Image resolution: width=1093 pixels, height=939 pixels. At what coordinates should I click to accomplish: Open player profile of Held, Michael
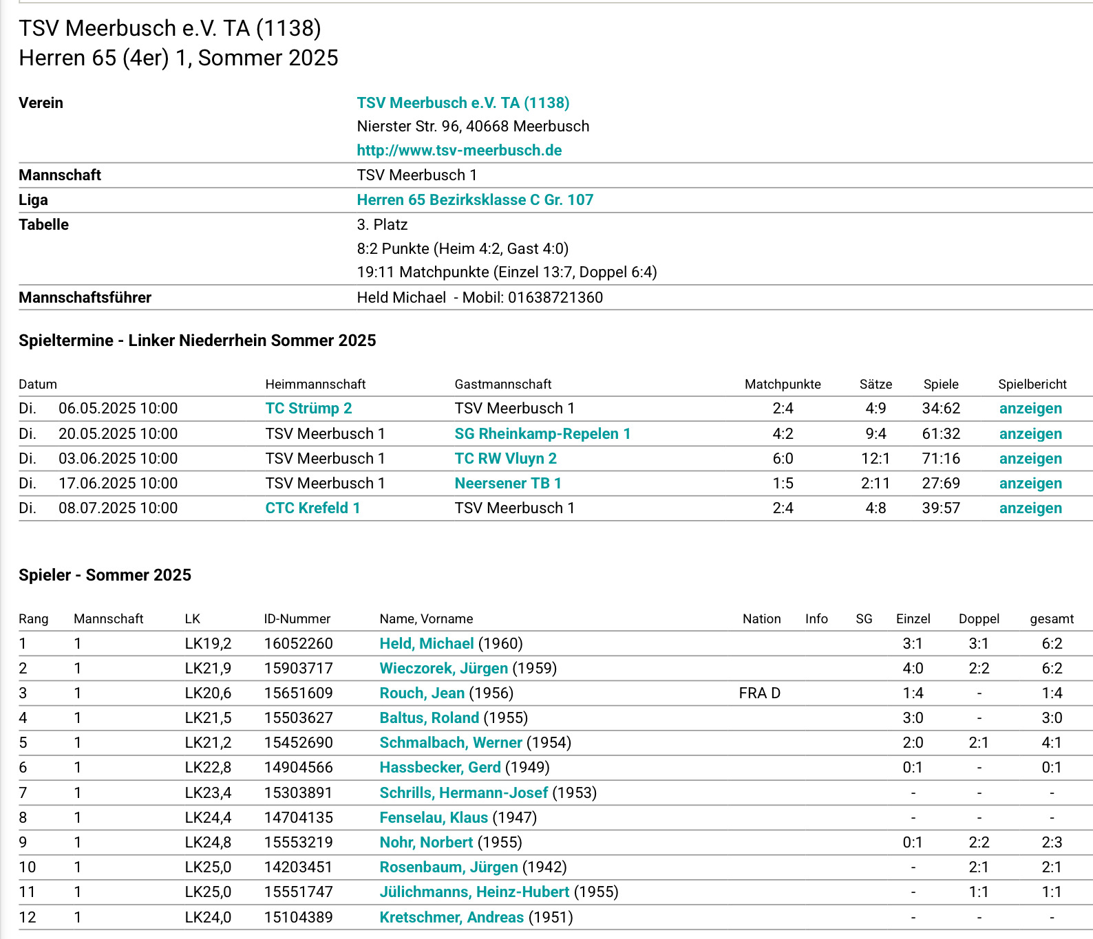(x=426, y=644)
